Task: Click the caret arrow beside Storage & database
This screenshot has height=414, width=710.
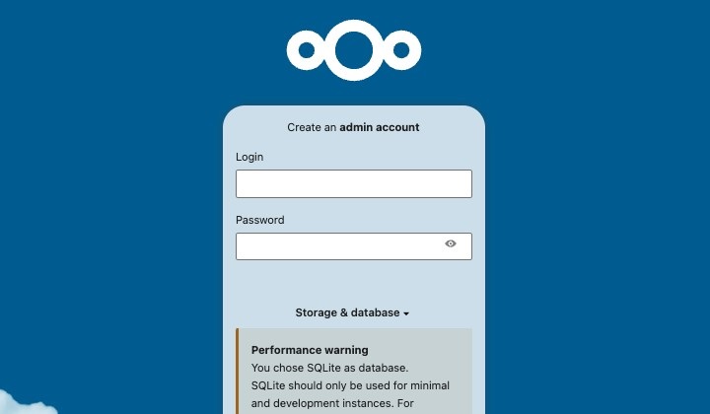Action: [406, 313]
